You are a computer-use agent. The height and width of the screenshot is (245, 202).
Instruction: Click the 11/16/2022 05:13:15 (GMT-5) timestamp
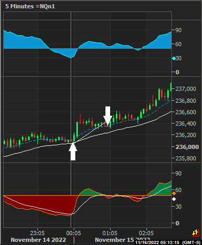click(168, 242)
